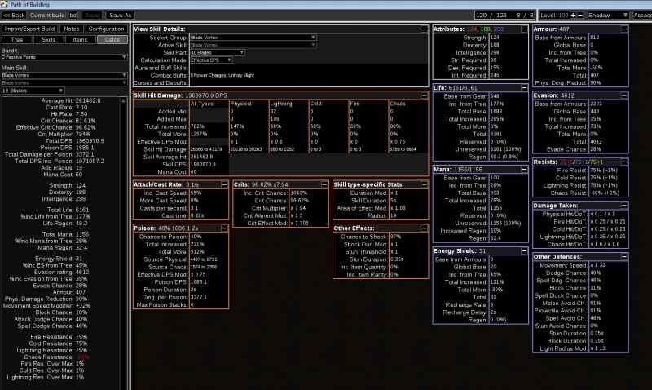Click the red Chaos Resistance sidebar value
Viewport: 652px width, 390px height.
[x=83, y=357]
